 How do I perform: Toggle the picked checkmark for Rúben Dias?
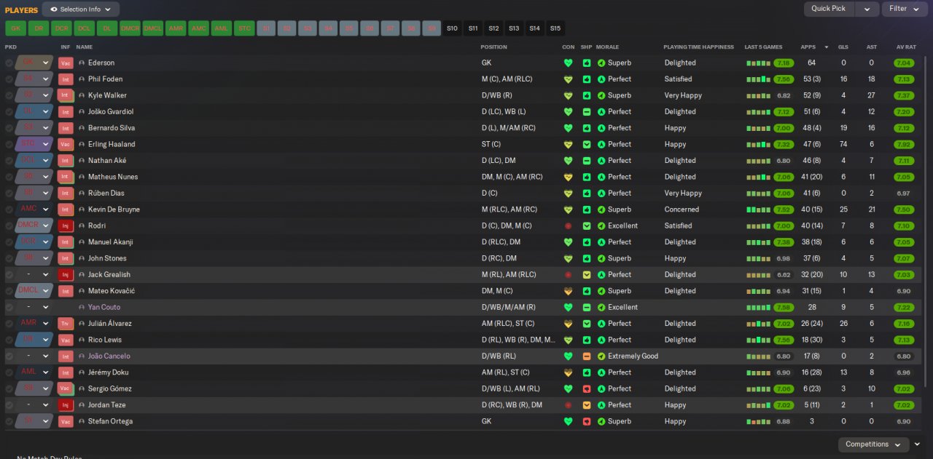point(9,193)
